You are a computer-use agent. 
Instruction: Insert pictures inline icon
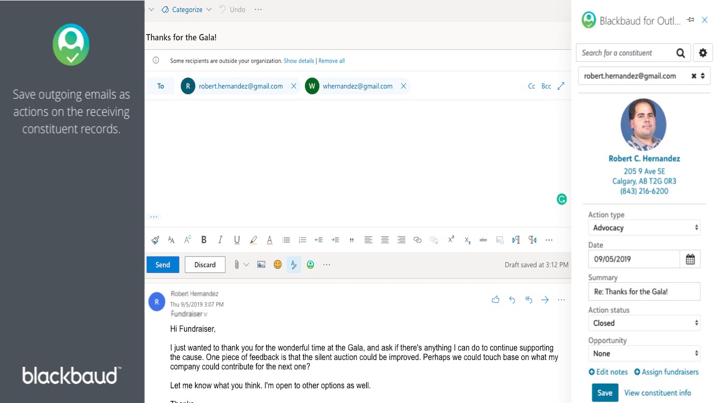261,264
